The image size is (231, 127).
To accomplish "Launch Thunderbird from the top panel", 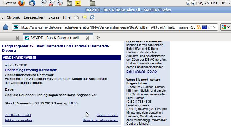I will 33,3.
